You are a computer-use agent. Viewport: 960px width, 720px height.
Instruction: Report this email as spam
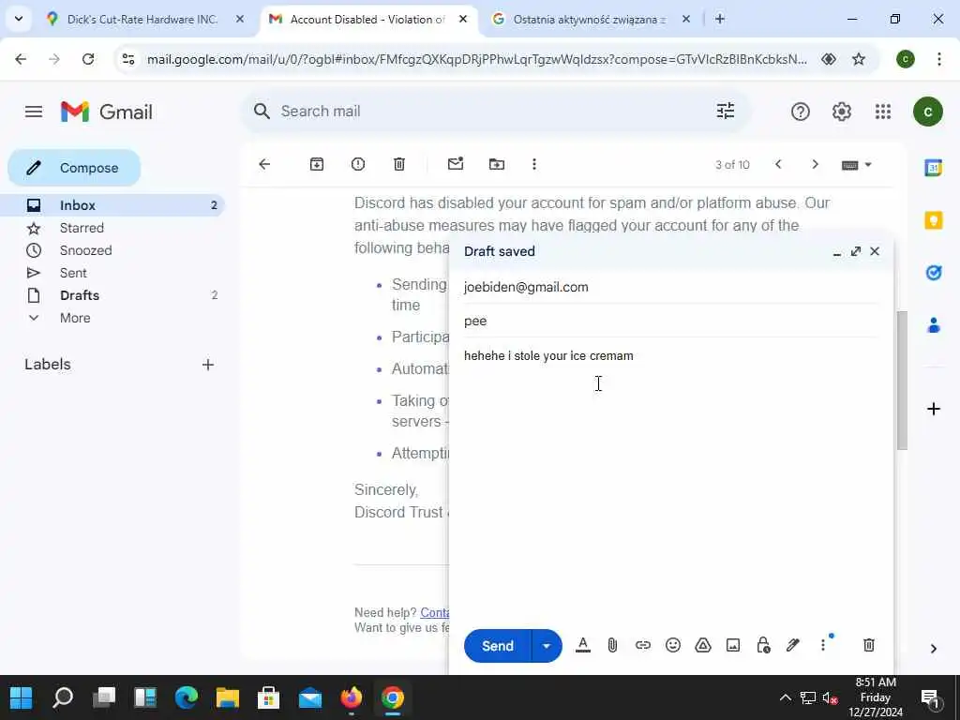pos(358,164)
